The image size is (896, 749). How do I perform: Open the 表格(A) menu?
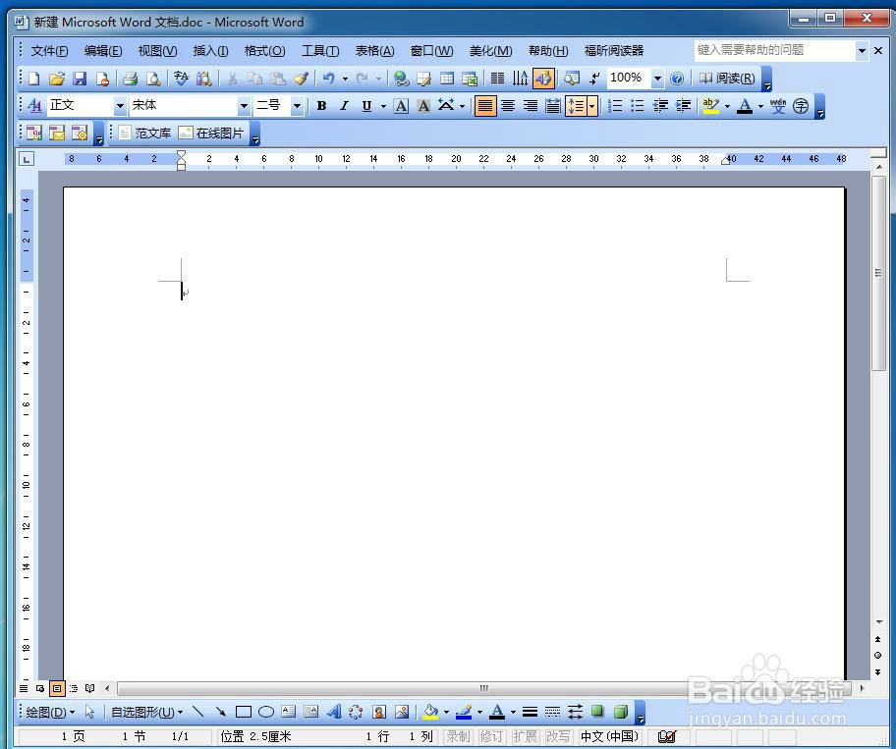[374, 51]
